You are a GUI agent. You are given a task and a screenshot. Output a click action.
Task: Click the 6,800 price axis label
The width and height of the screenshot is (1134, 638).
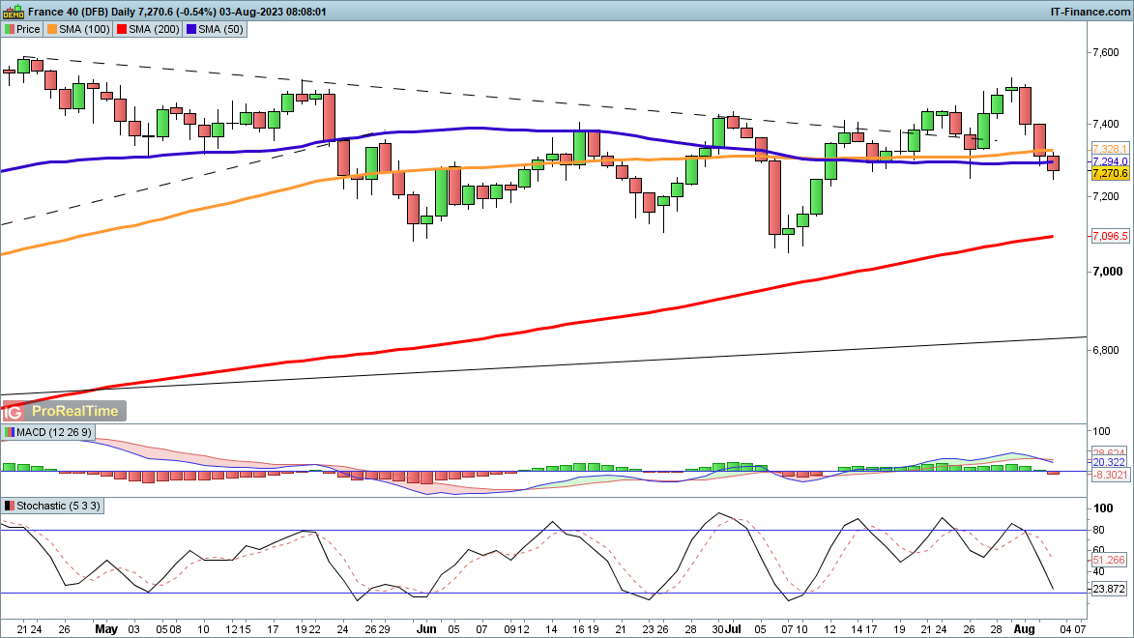coord(1107,350)
